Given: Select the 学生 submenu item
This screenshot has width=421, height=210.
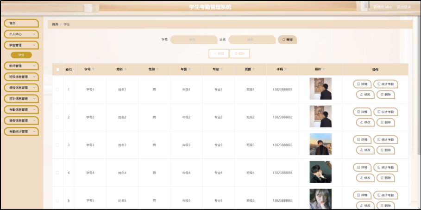Looking at the screenshot, I should pos(21,55).
